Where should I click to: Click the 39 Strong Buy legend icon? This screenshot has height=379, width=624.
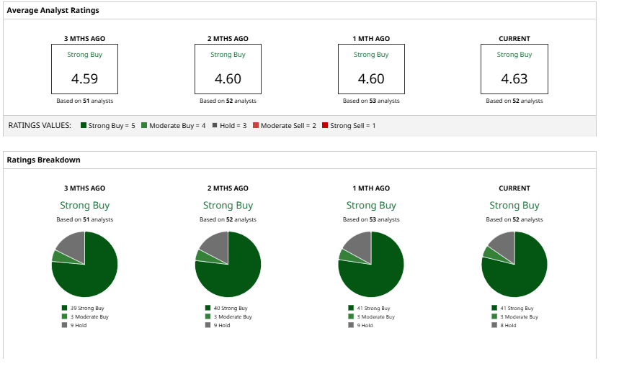(64, 308)
